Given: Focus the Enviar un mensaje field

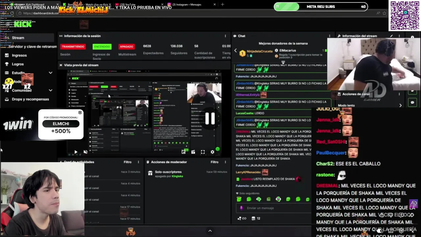Looking at the screenshot, I should point(273,208).
